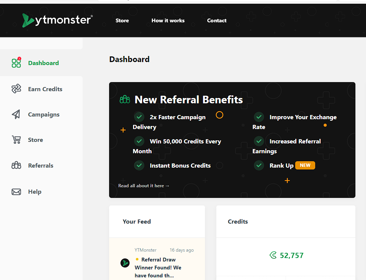Click the Help envelope icon
Screen dimensions: 366x280
pyautogui.click(x=16, y=191)
